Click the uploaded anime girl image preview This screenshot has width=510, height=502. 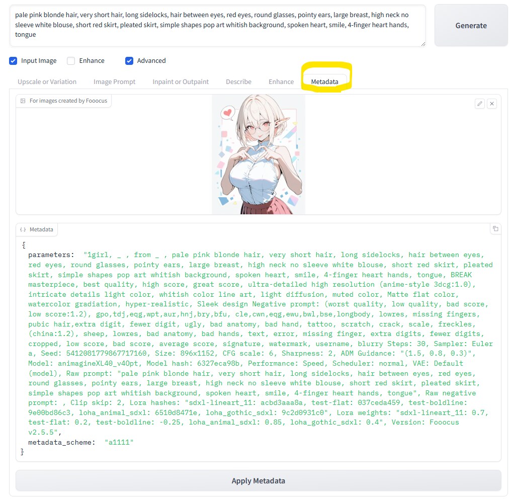(258, 154)
